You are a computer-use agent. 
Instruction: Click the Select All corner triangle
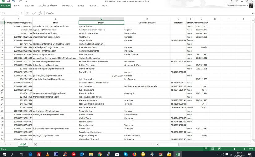click(x=2, y=19)
